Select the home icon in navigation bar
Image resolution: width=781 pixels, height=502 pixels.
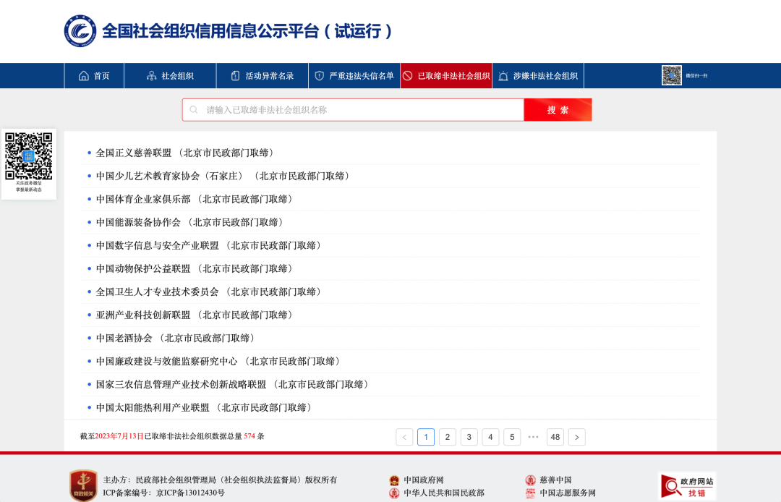tap(84, 75)
